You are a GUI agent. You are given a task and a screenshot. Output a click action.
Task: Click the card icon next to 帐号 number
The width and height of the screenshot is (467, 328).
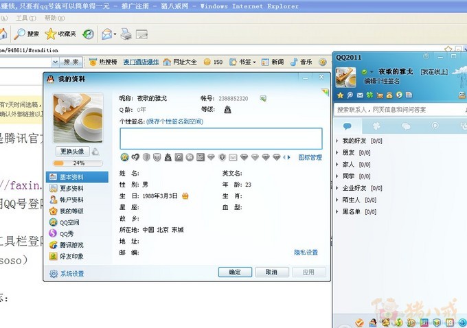(x=263, y=99)
